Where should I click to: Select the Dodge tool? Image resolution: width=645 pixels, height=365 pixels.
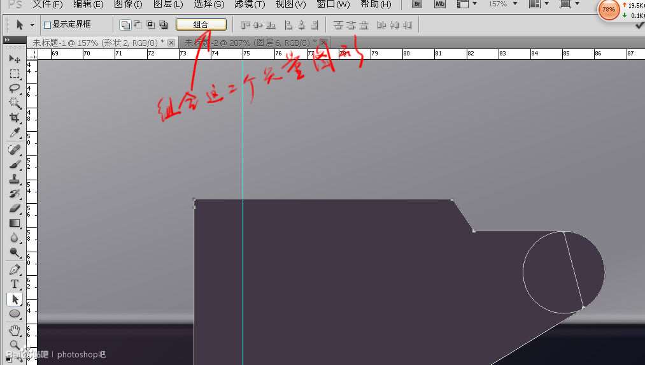(x=15, y=252)
